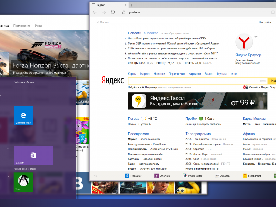Open the Яндекс.Такси banner ad

pos(198,101)
